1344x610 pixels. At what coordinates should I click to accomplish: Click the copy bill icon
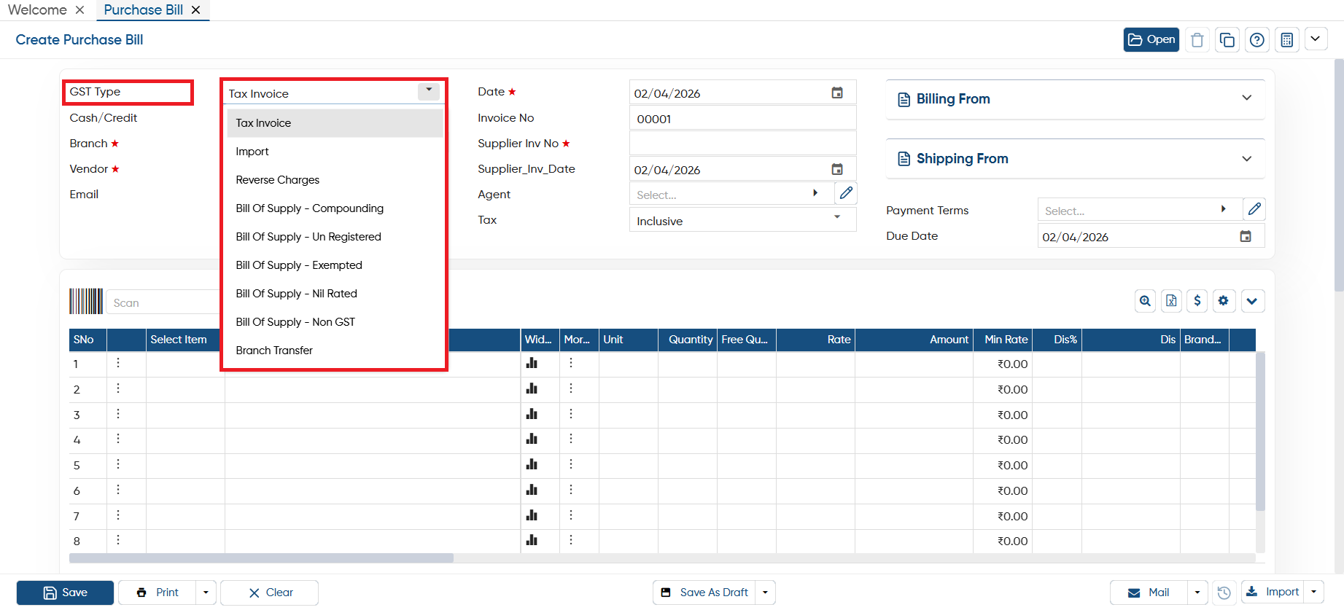[1227, 39]
